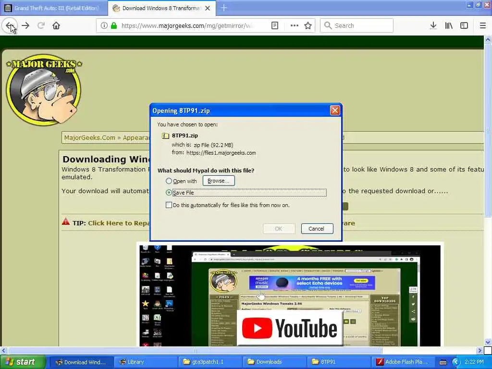Open 8TP91 folder from taskbar

[338, 362]
